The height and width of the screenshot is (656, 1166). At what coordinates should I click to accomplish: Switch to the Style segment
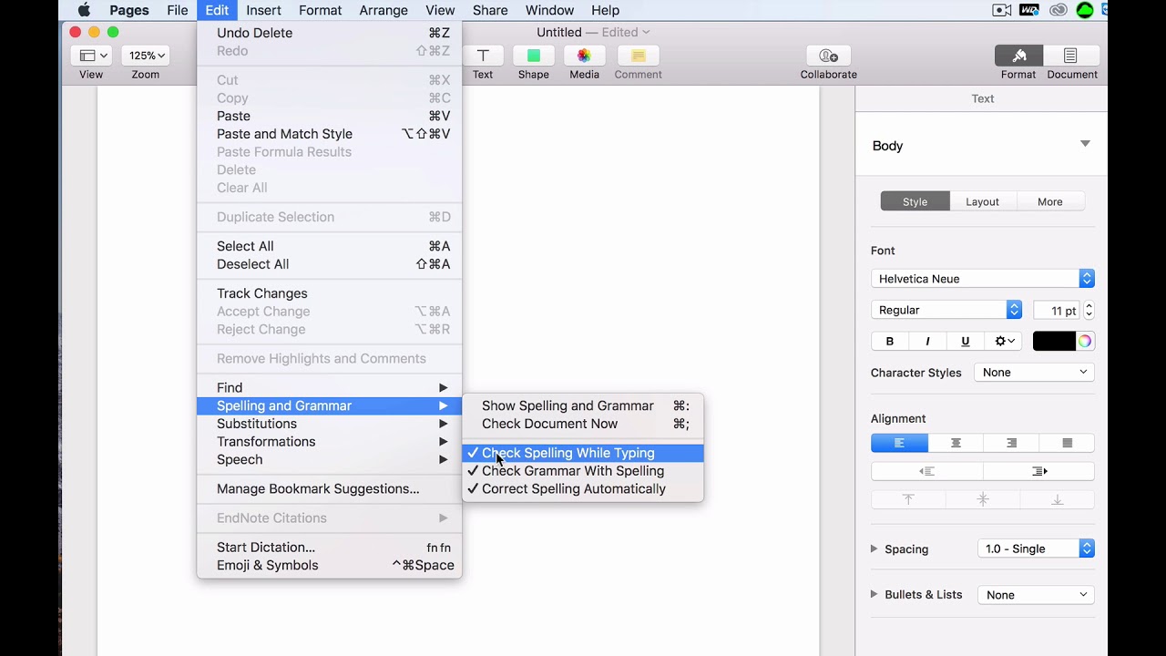pyautogui.click(x=915, y=201)
